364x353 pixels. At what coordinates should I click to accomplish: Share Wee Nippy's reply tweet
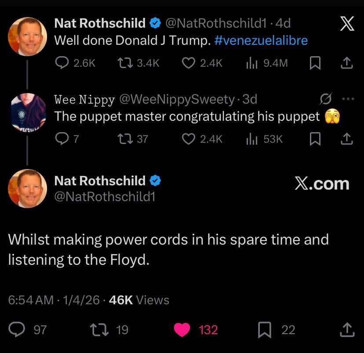(x=347, y=139)
